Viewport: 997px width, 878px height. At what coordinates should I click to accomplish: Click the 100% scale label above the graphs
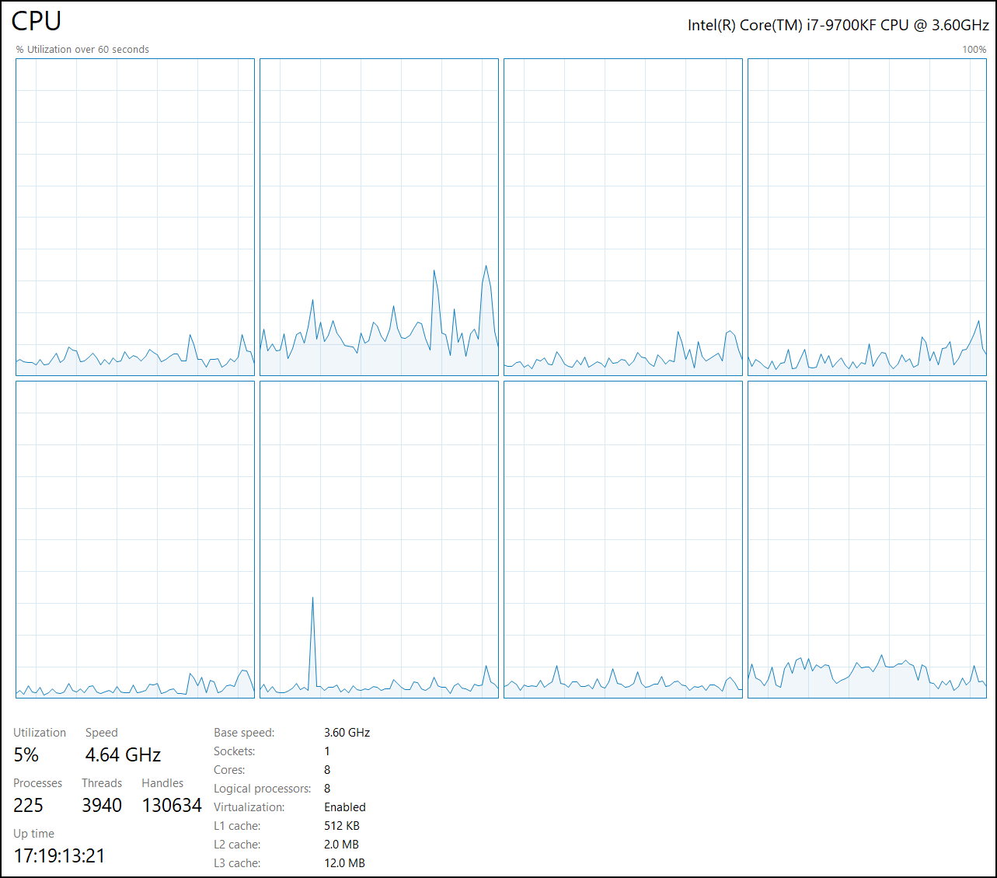(x=973, y=49)
